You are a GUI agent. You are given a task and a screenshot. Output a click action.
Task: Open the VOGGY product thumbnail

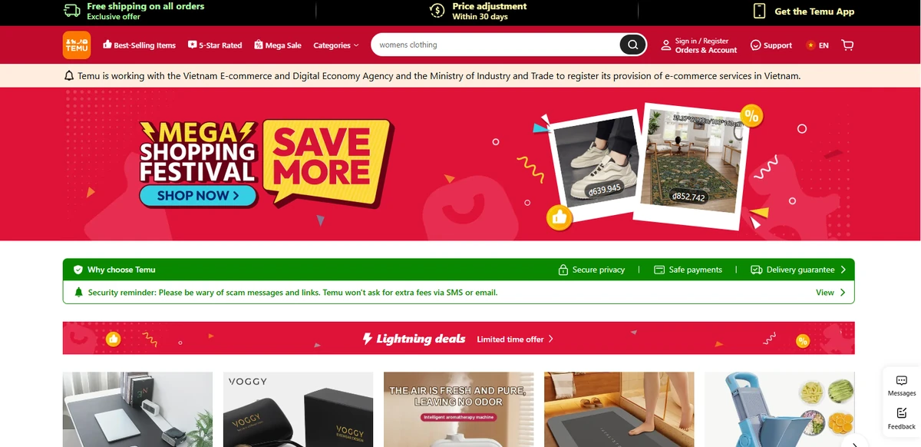pos(298,409)
